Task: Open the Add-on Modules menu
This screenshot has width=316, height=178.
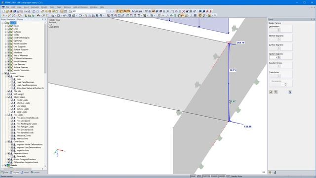Action: (x=80, y=7)
